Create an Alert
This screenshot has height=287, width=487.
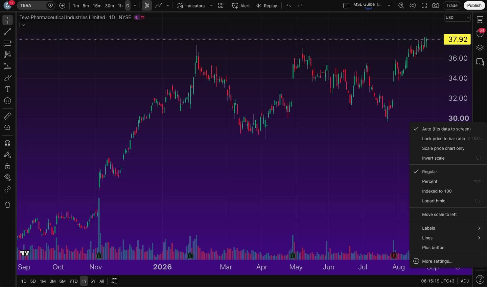(x=241, y=5)
